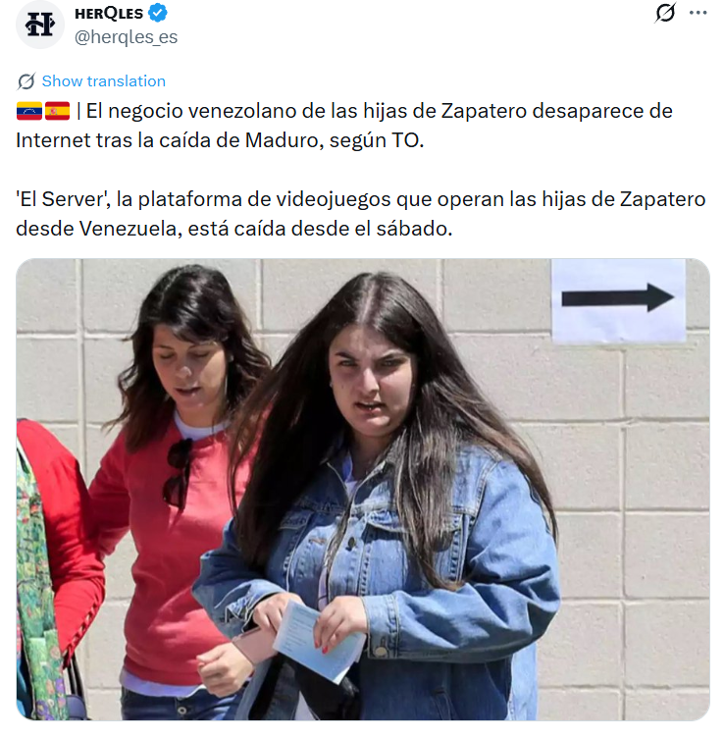
Task: Click the Venezuela flag emoji
Action: (29, 111)
